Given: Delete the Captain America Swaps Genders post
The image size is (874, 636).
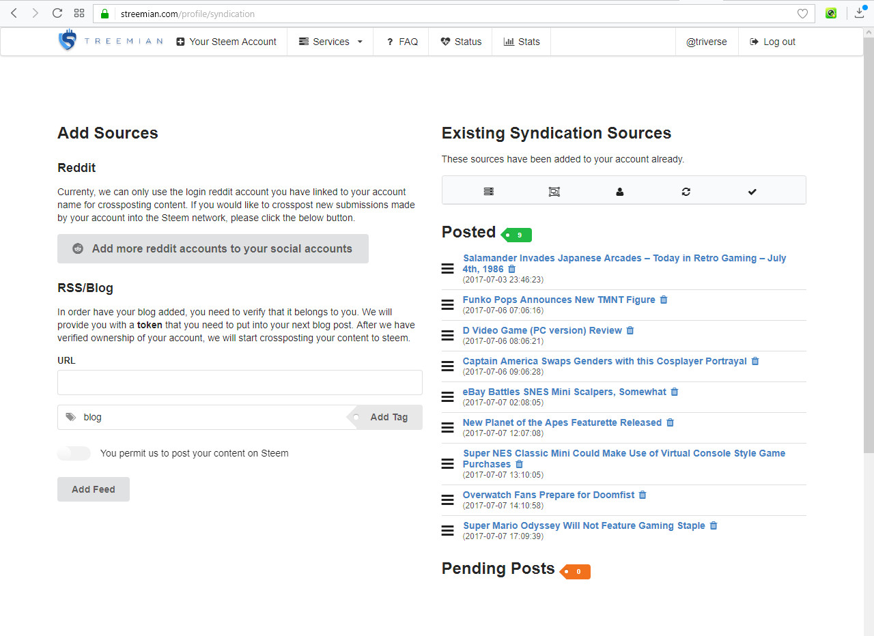Looking at the screenshot, I should [x=755, y=362].
